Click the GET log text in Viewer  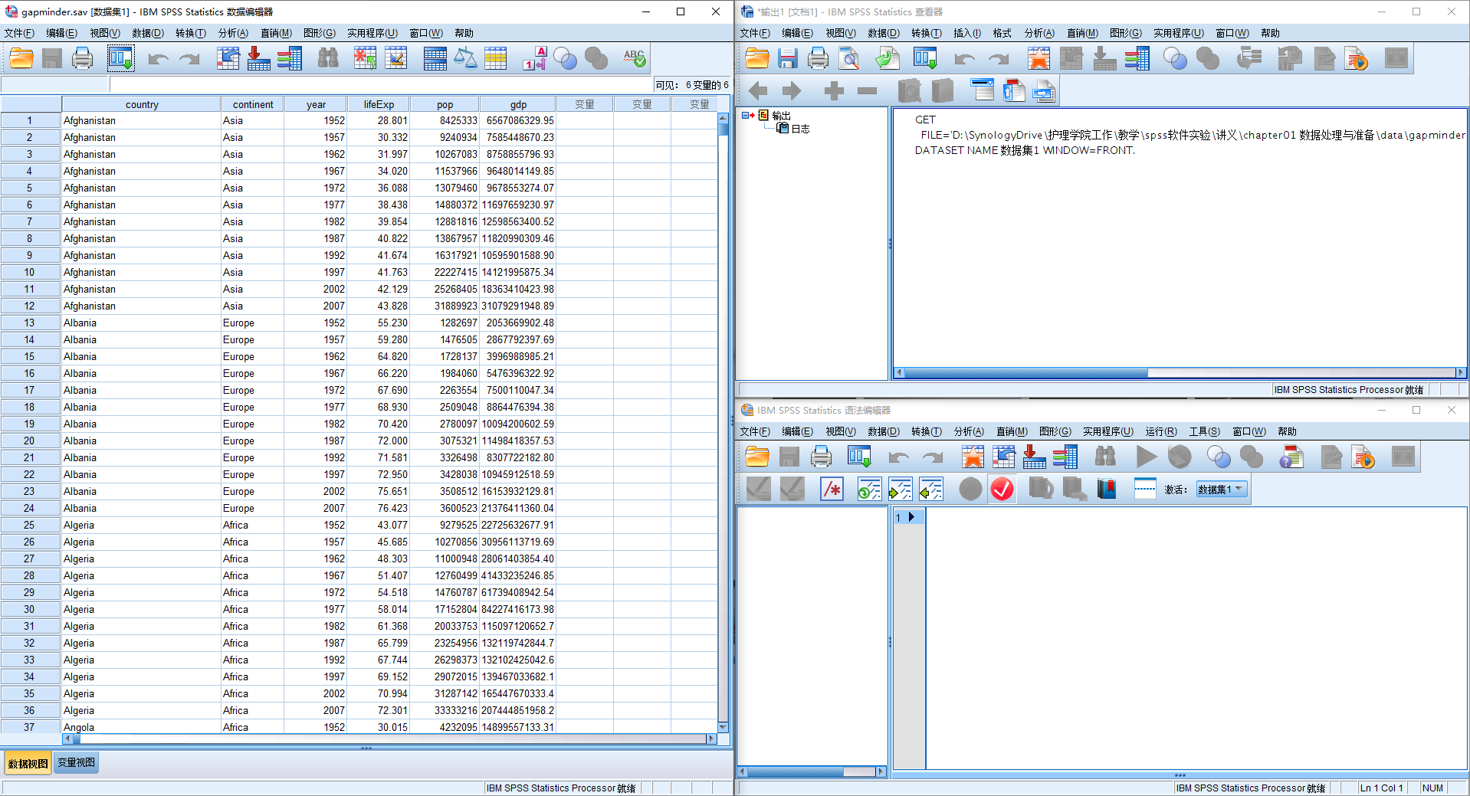[925, 120]
